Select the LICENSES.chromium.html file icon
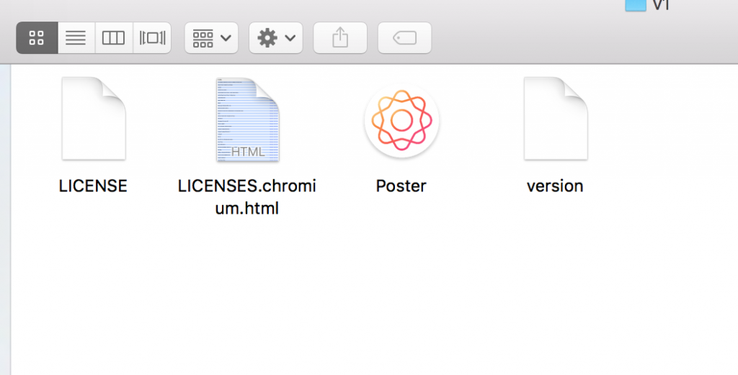738x375 pixels. click(248, 119)
